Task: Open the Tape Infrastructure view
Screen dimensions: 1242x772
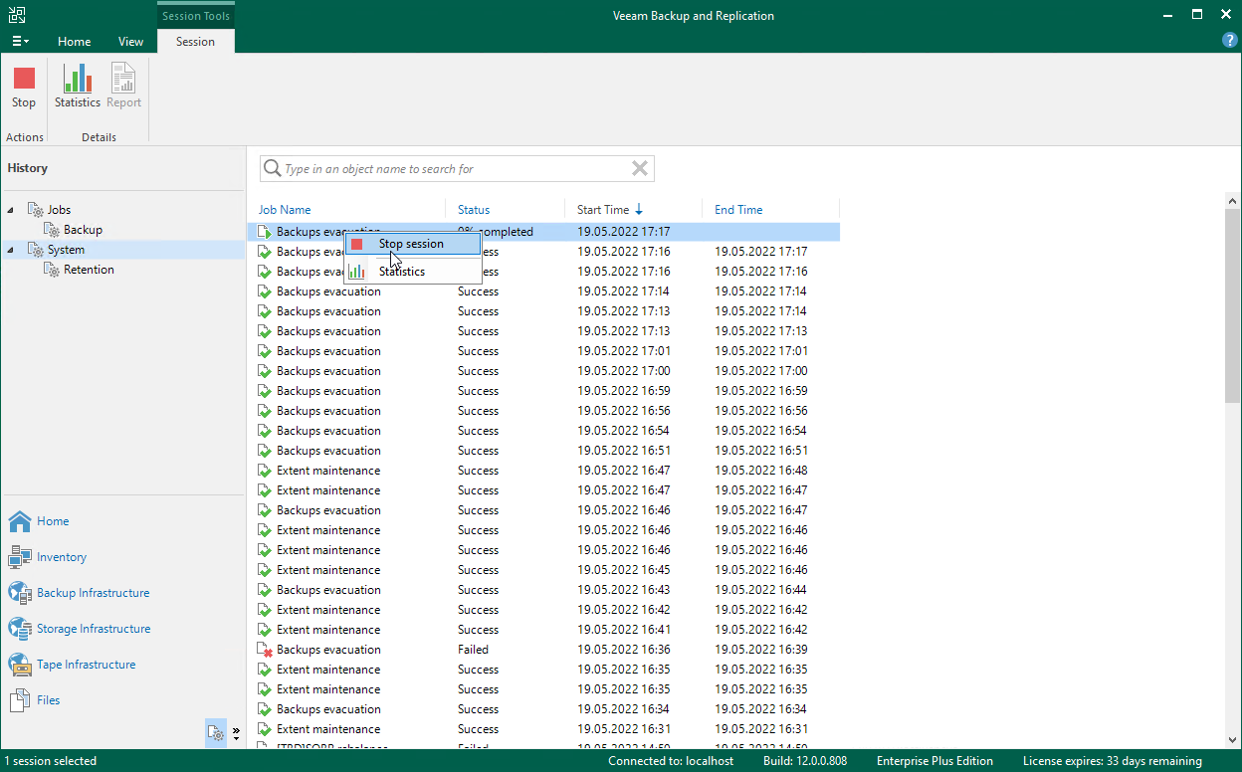Action: pyautogui.click(x=86, y=665)
